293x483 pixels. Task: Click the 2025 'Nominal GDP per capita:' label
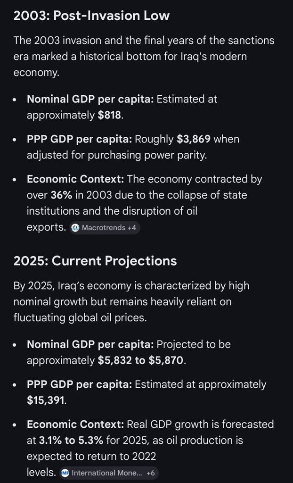(x=90, y=344)
